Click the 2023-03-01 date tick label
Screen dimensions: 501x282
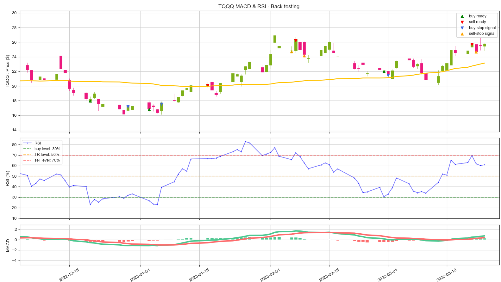[388, 275]
